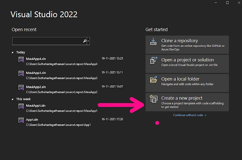Click the solution icon beside MauiApp3.sln

click(21, 73)
